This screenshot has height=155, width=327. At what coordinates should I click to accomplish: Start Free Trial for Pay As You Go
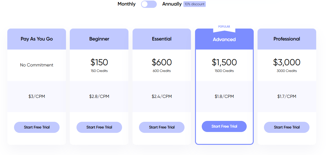(x=37, y=127)
